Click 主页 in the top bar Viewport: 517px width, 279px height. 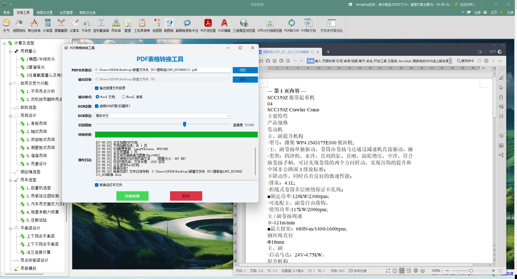494,12
